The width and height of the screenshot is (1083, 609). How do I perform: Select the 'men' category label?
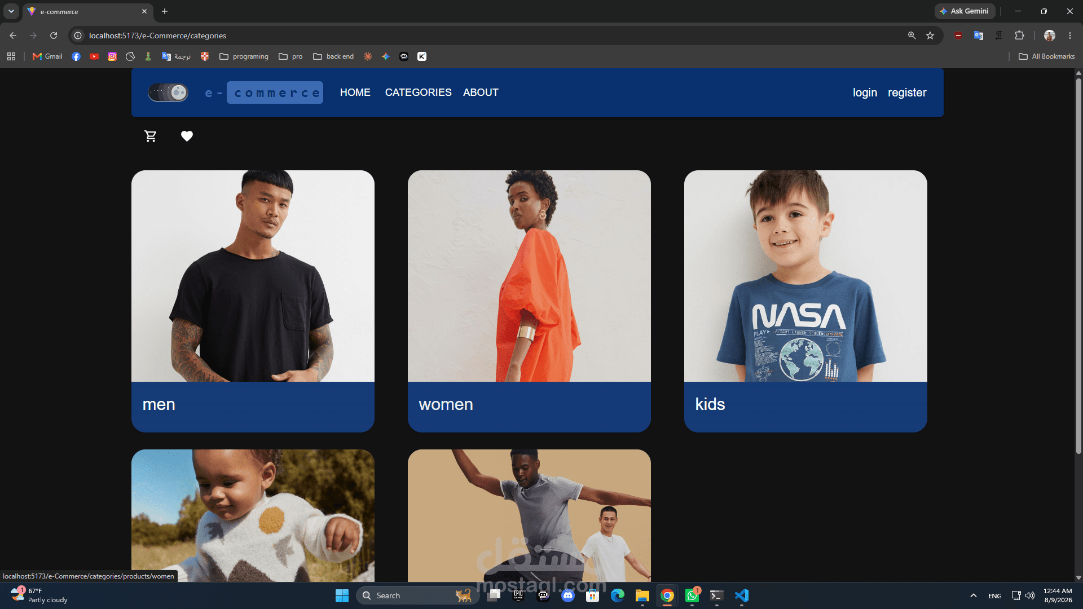pyautogui.click(x=159, y=404)
